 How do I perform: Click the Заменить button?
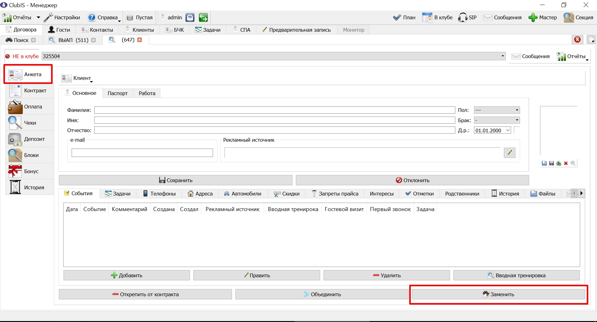click(x=498, y=294)
